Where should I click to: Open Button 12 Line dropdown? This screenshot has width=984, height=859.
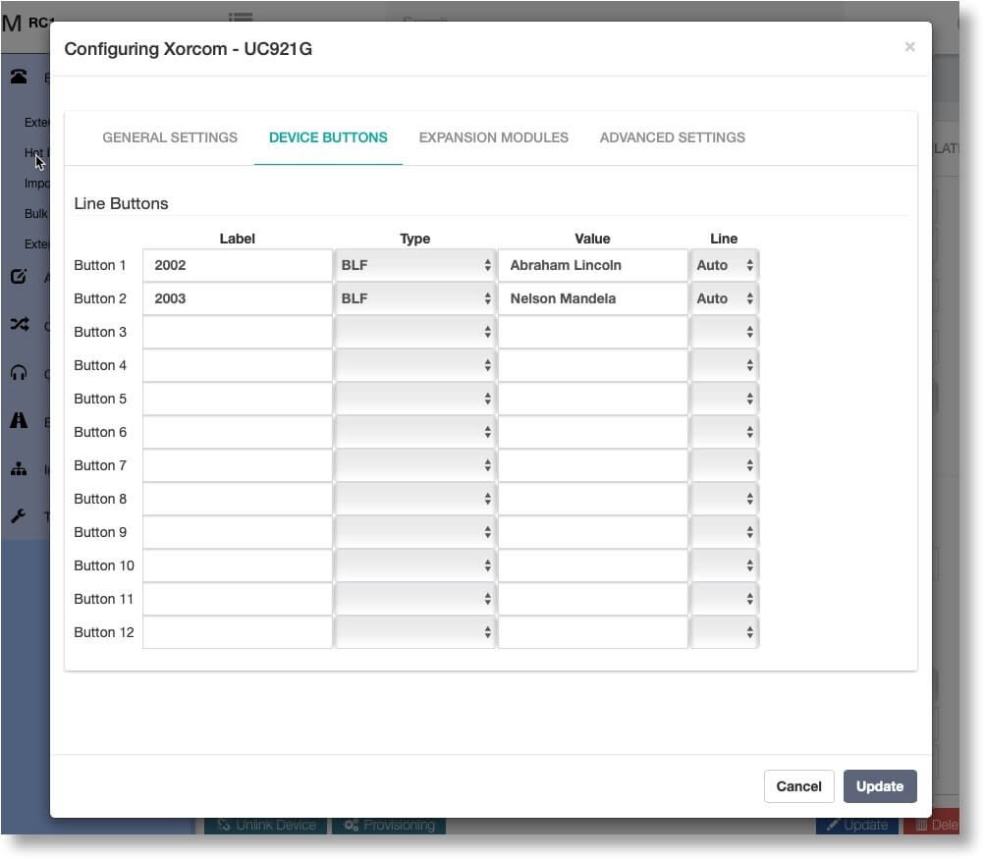pyautogui.click(x=724, y=632)
